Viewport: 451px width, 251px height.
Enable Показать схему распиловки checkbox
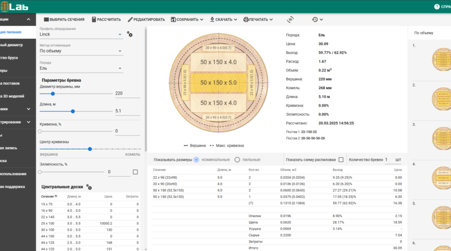(341, 160)
